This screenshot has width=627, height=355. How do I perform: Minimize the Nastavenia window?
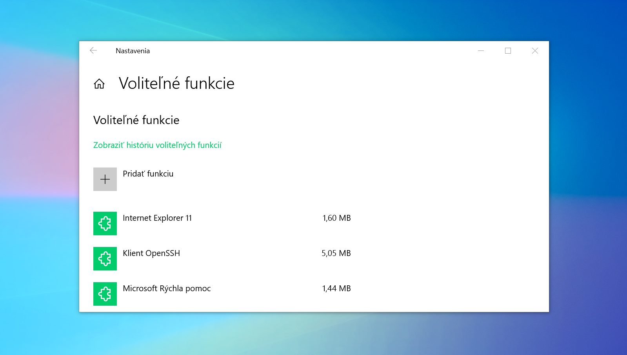(481, 51)
